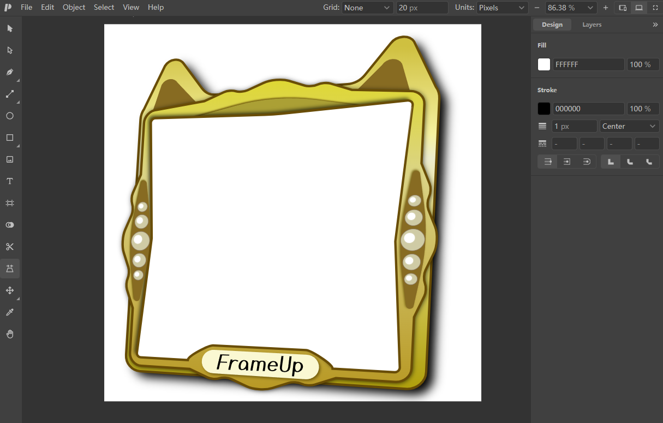663x423 pixels.
Task: Activate the Image insert tool
Action: (10, 159)
